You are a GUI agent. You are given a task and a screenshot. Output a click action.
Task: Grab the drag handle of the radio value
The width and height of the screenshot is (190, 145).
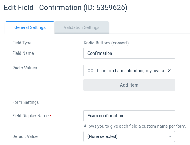click(90, 70)
